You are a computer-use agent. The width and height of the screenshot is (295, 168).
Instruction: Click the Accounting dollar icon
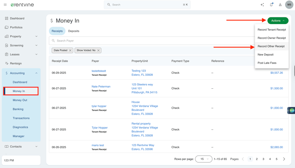[x=6, y=73]
